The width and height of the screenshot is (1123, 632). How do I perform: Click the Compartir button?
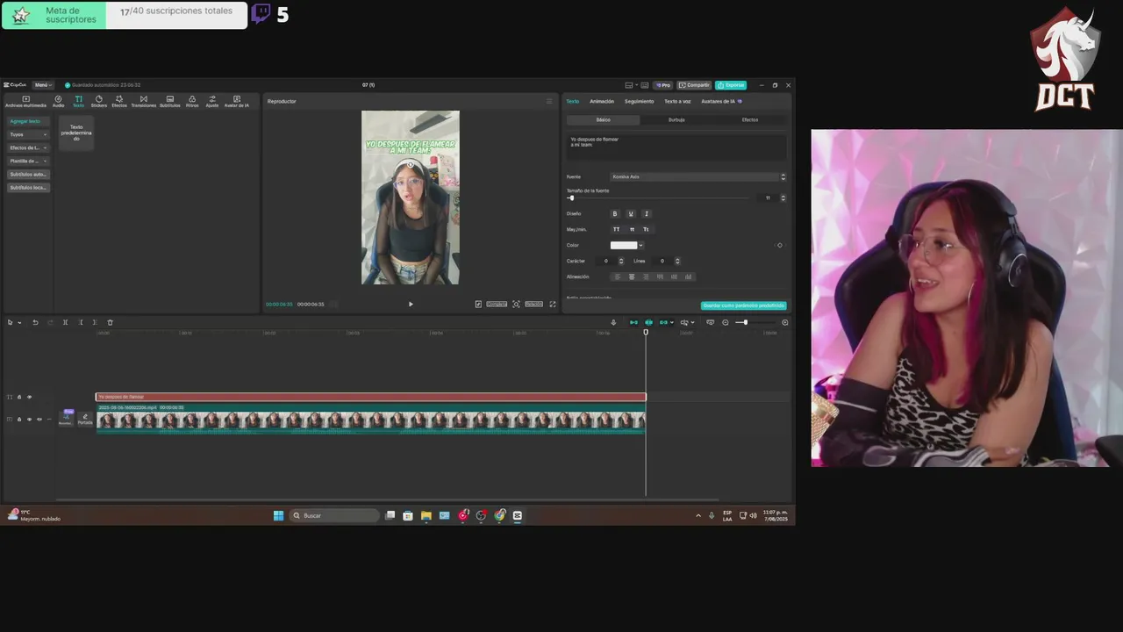pyautogui.click(x=694, y=85)
